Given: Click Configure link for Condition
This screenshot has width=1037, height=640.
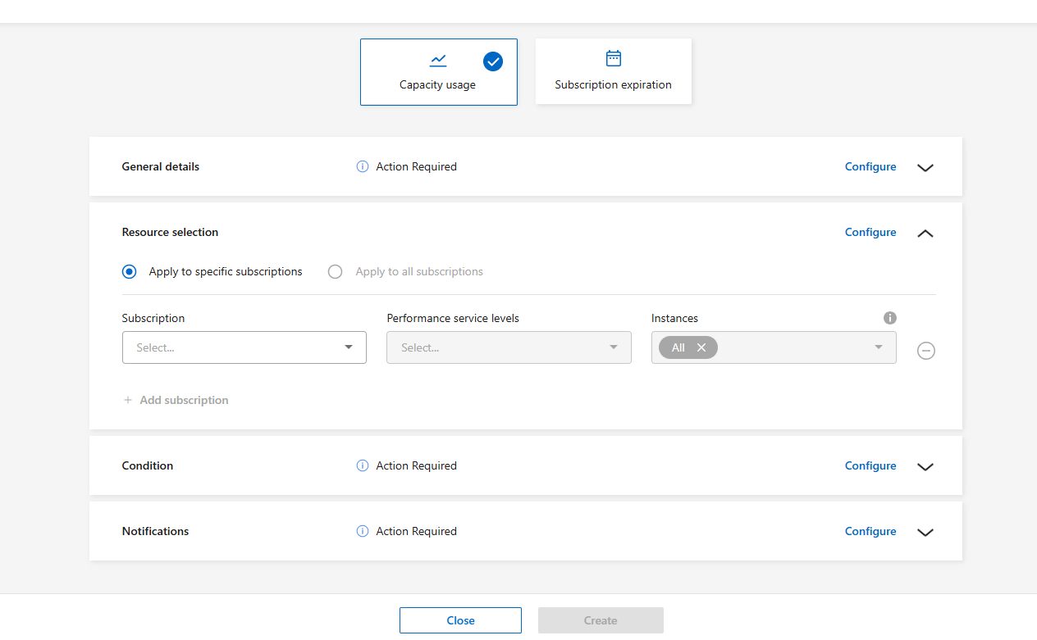Looking at the screenshot, I should click(x=870, y=465).
